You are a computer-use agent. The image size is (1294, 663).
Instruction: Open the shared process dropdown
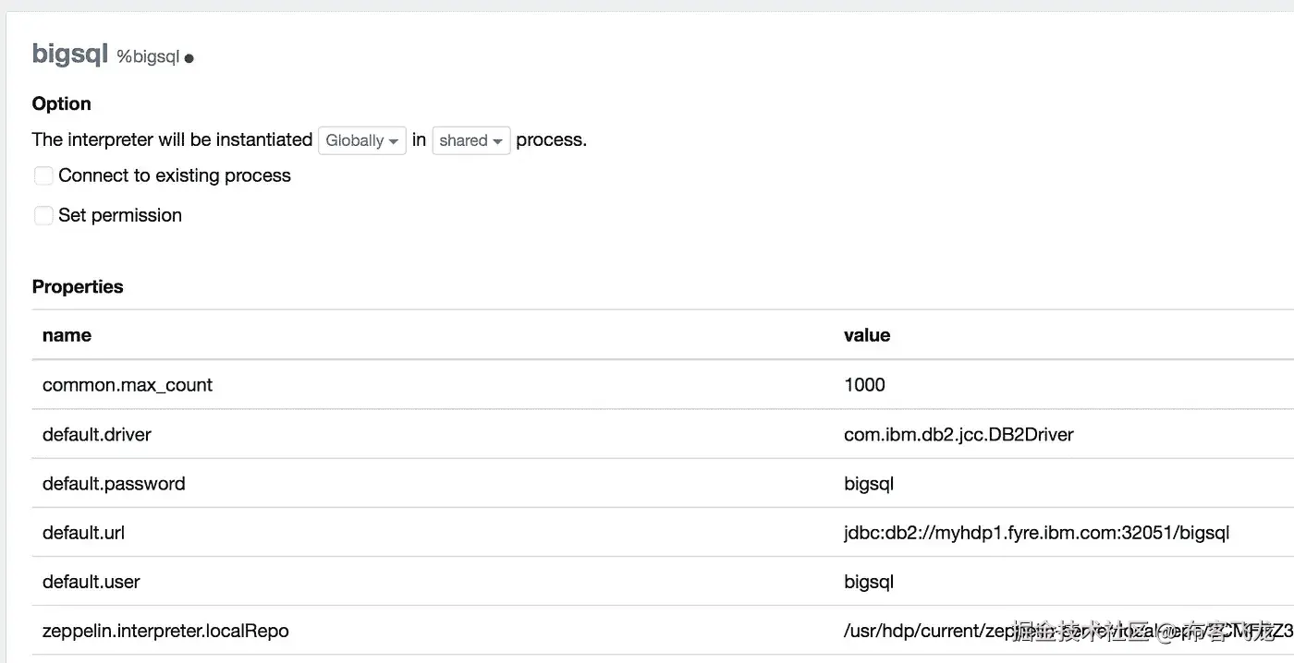(x=470, y=140)
